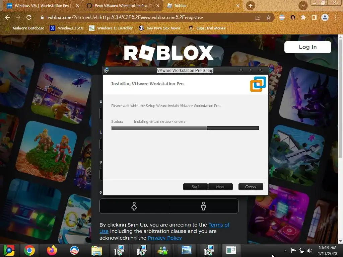
Task: Open the Chrome profile avatar
Action: (325, 17)
